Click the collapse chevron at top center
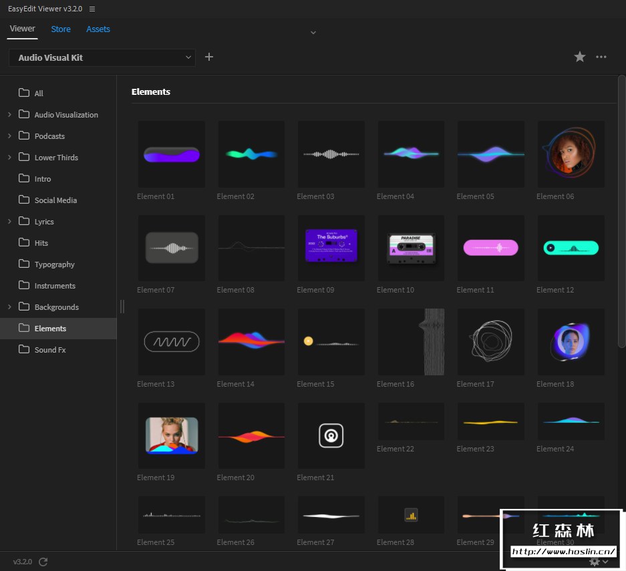Viewport: 626px width, 571px height. click(313, 33)
